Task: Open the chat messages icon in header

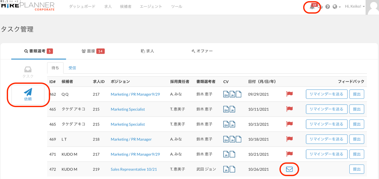Action: click(x=320, y=7)
